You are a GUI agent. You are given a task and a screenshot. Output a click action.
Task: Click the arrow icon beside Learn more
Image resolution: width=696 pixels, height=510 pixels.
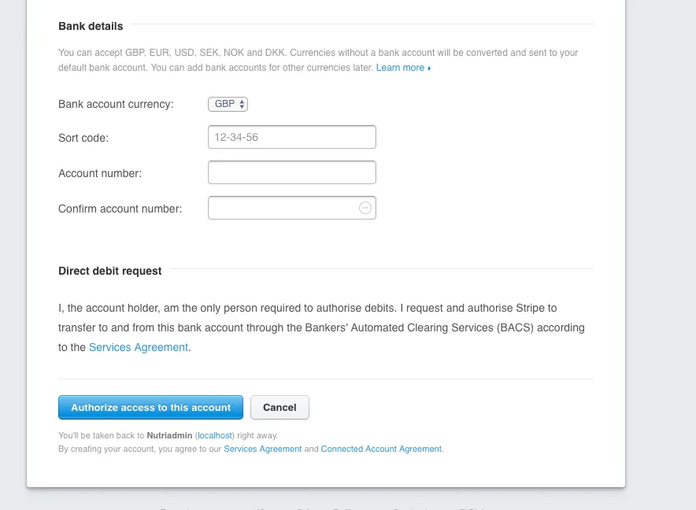click(x=429, y=68)
